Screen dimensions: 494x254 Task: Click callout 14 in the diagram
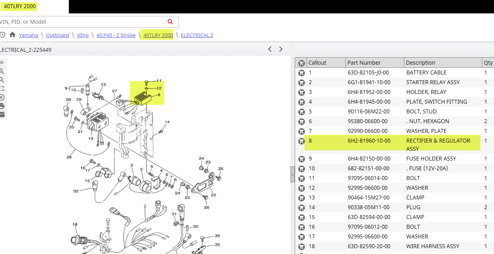tap(167, 122)
